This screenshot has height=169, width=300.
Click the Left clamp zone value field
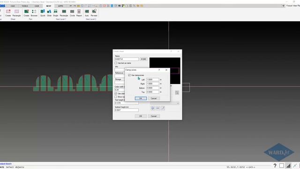(x=153, y=79)
